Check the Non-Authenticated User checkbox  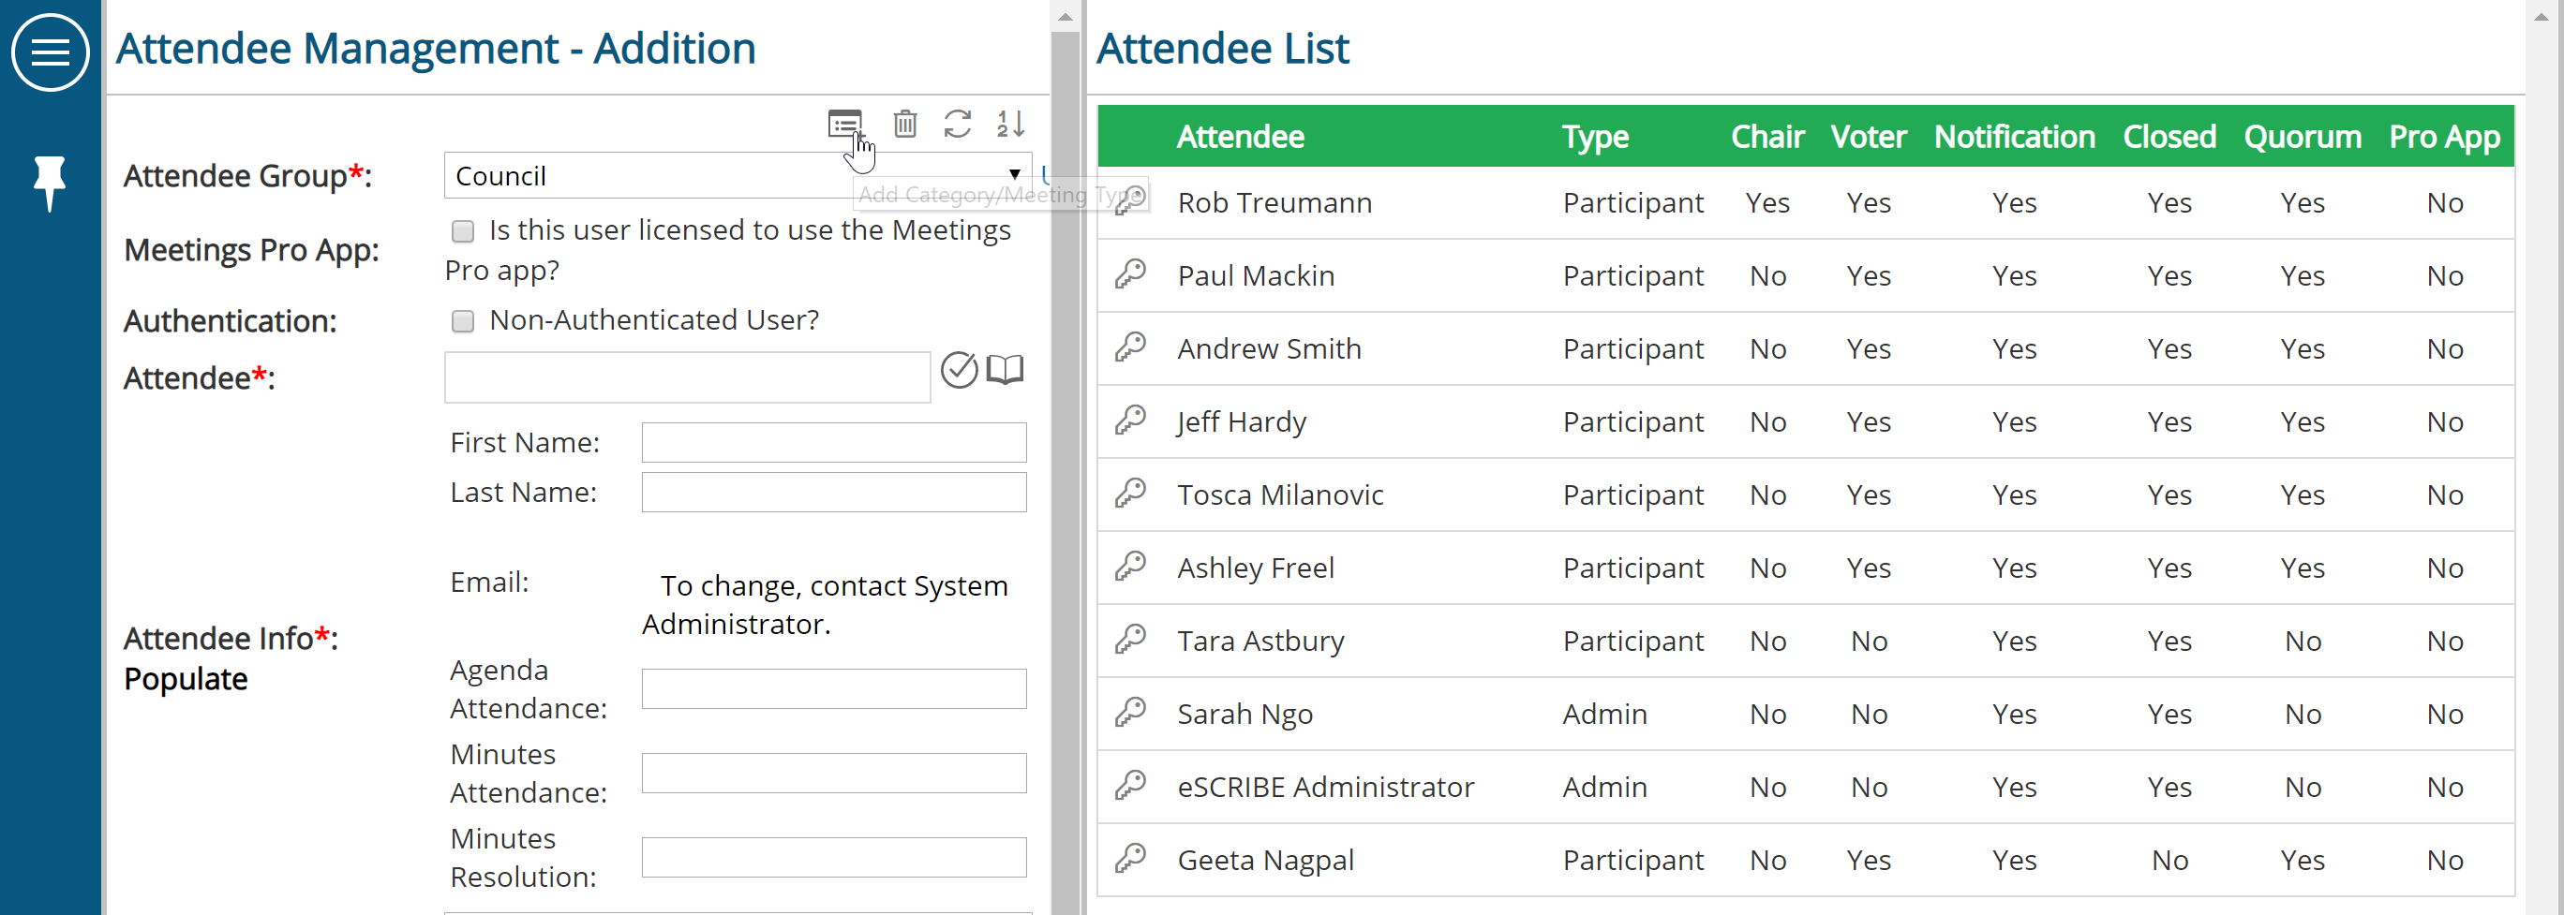coord(463,321)
